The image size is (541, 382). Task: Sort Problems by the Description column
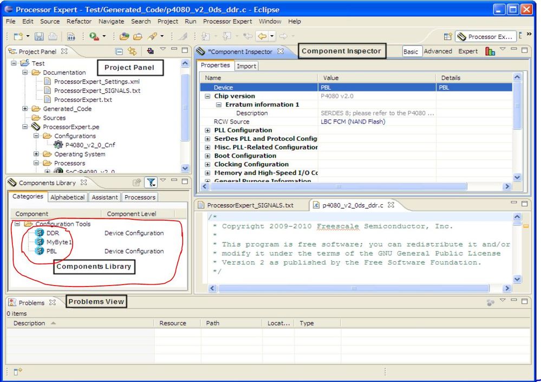[x=80, y=323]
